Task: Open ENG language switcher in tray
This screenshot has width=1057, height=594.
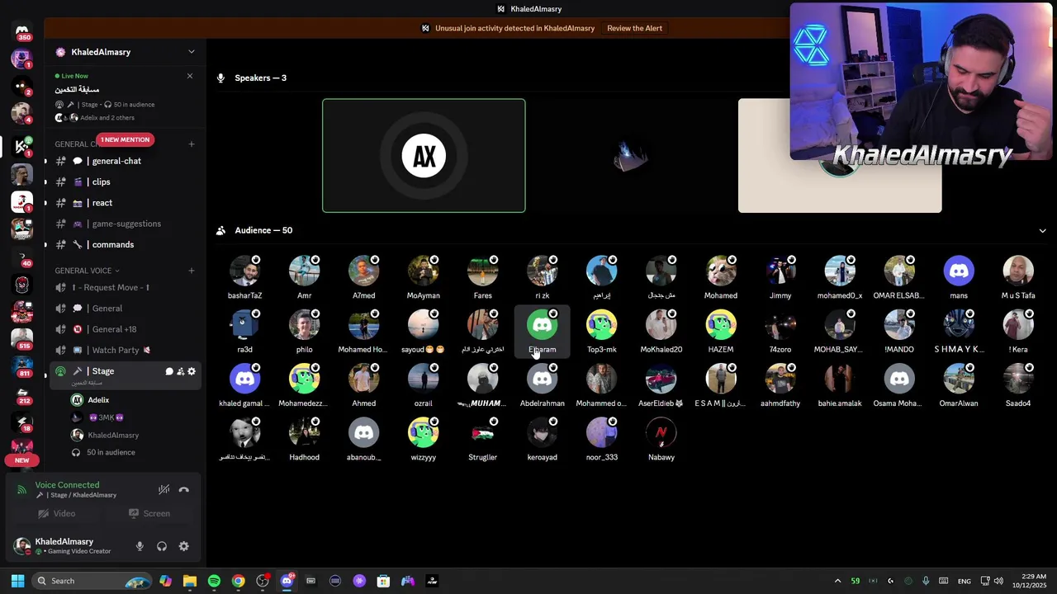Action: tap(964, 582)
